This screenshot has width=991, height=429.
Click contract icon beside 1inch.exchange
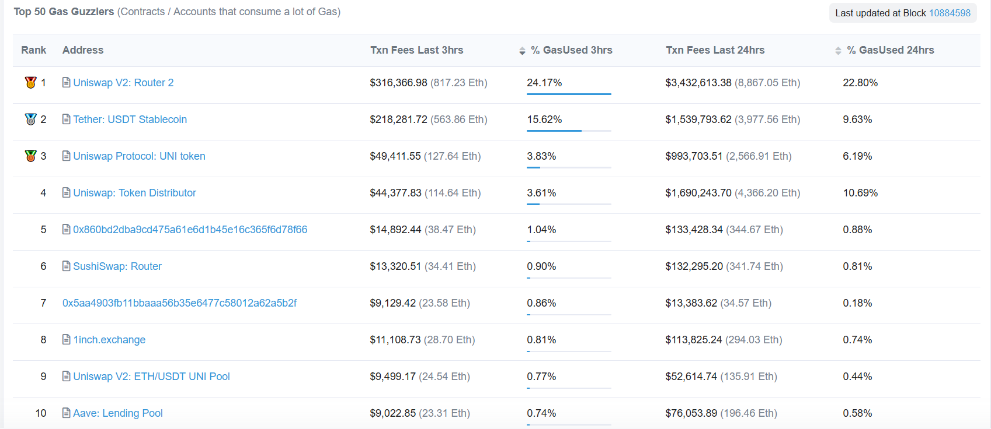click(x=67, y=340)
